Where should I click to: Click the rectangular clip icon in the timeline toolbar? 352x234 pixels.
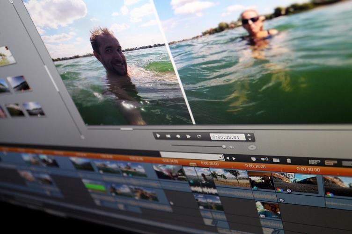click(x=276, y=160)
